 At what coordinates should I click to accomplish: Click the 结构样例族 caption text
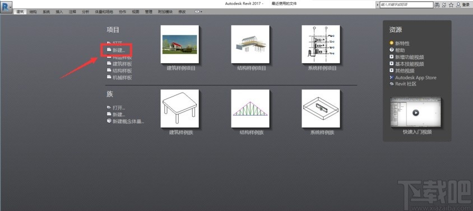(251, 132)
